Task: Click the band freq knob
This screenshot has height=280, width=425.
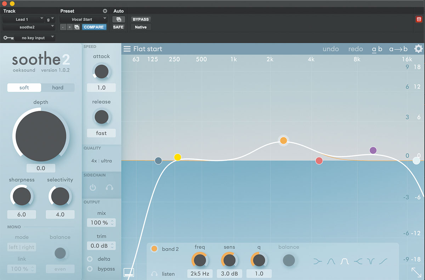Action: tap(200, 261)
